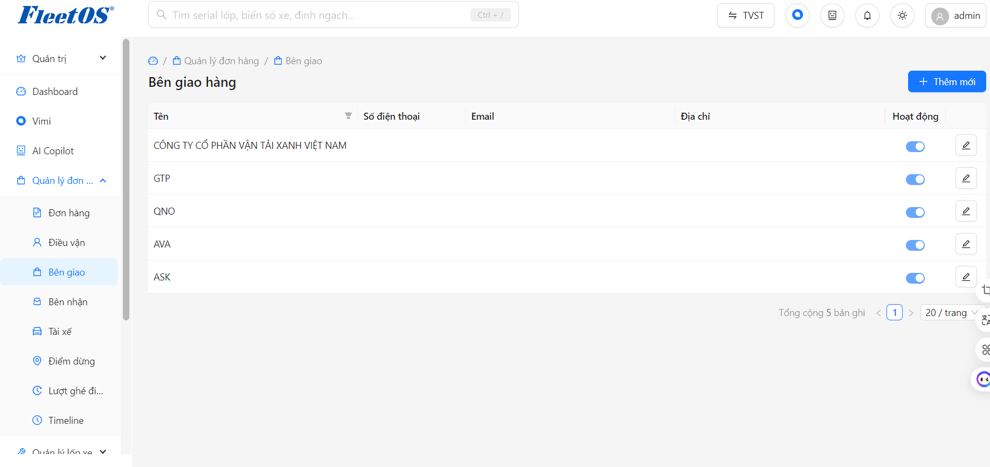The height and width of the screenshot is (467, 990).
Task: Open the TVST switcher
Action: 746,15
